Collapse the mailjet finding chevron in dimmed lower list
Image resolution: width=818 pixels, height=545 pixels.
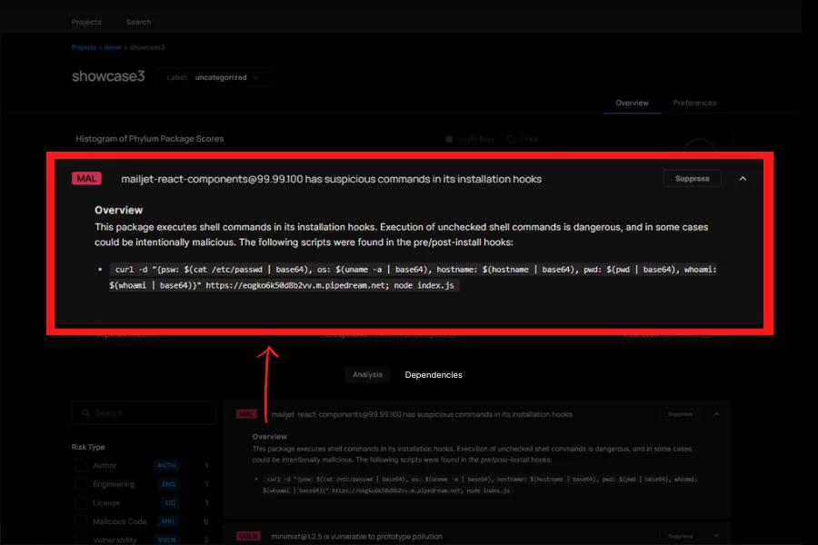pos(716,414)
